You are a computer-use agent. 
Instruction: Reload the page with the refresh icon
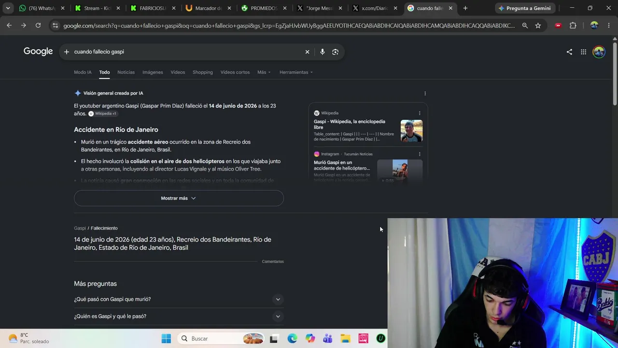tap(38, 25)
